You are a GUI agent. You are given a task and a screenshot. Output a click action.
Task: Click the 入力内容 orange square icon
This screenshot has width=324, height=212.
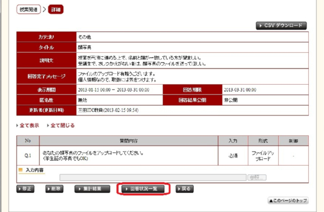pos(21,170)
